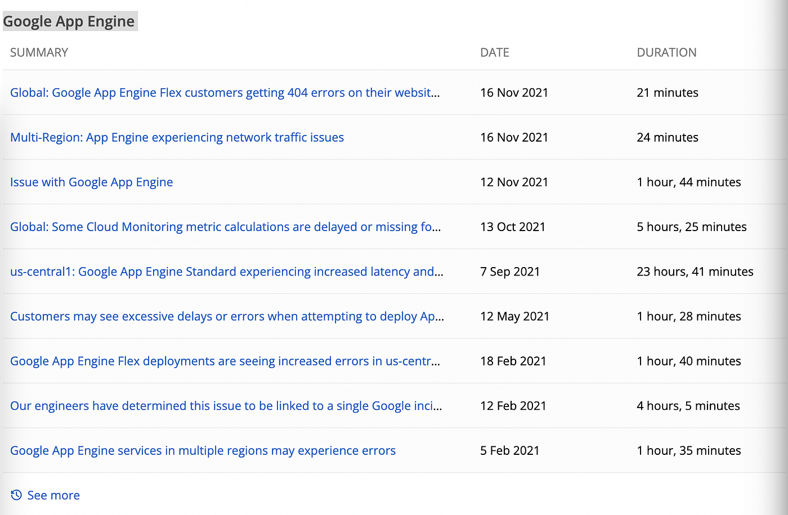
Task: Click the 7 Sep 2021 date cell
Action: click(509, 272)
